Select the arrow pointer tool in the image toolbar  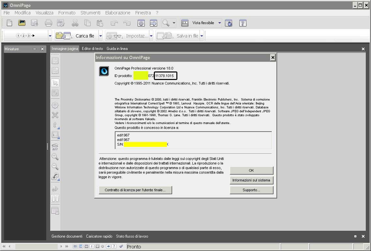[55, 83]
